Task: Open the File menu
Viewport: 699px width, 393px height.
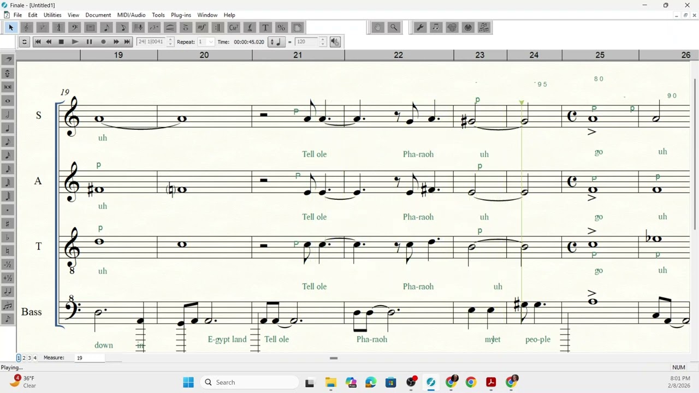Action: point(17,15)
